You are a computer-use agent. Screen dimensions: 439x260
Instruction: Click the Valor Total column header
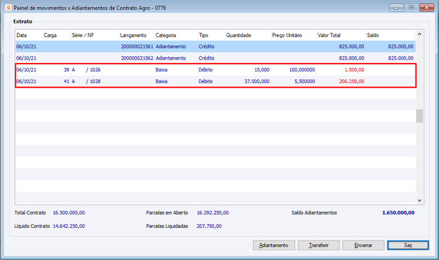click(x=341, y=35)
